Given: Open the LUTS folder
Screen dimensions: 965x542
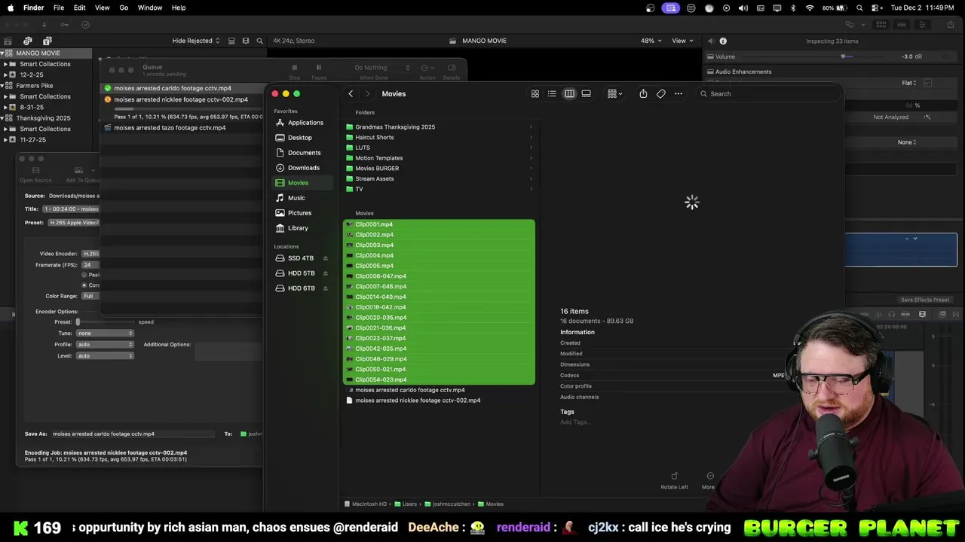Looking at the screenshot, I should click(x=363, y=148).
